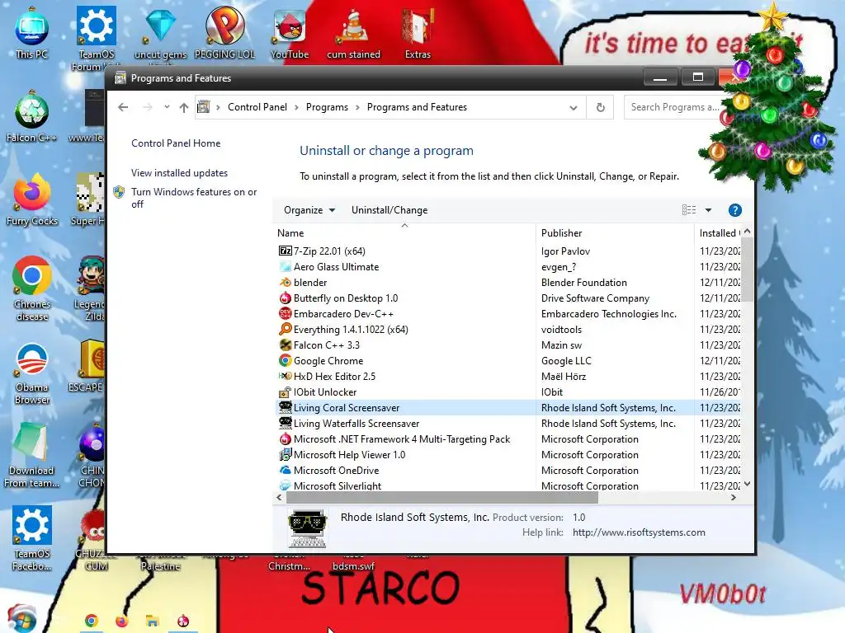The image size is (845, 633).
Task: Click the Blender Foundation publisher cell
Action: (584, 282)
